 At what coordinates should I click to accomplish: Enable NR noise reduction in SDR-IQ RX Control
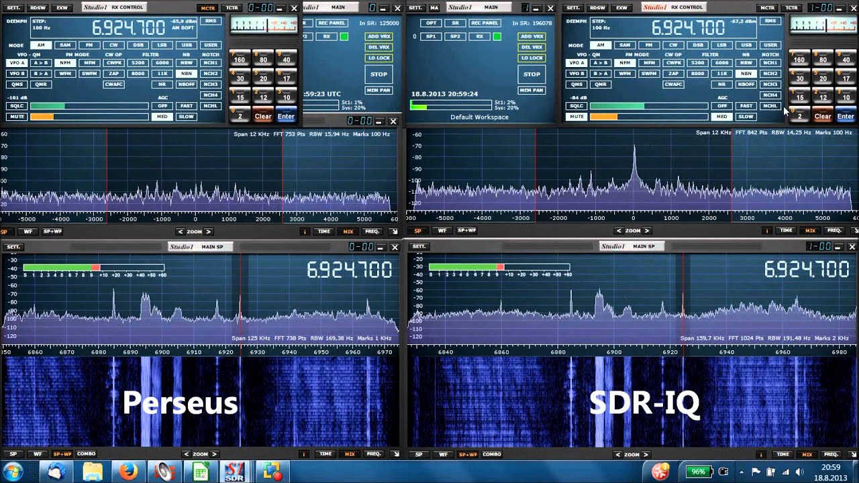[721, 85]
